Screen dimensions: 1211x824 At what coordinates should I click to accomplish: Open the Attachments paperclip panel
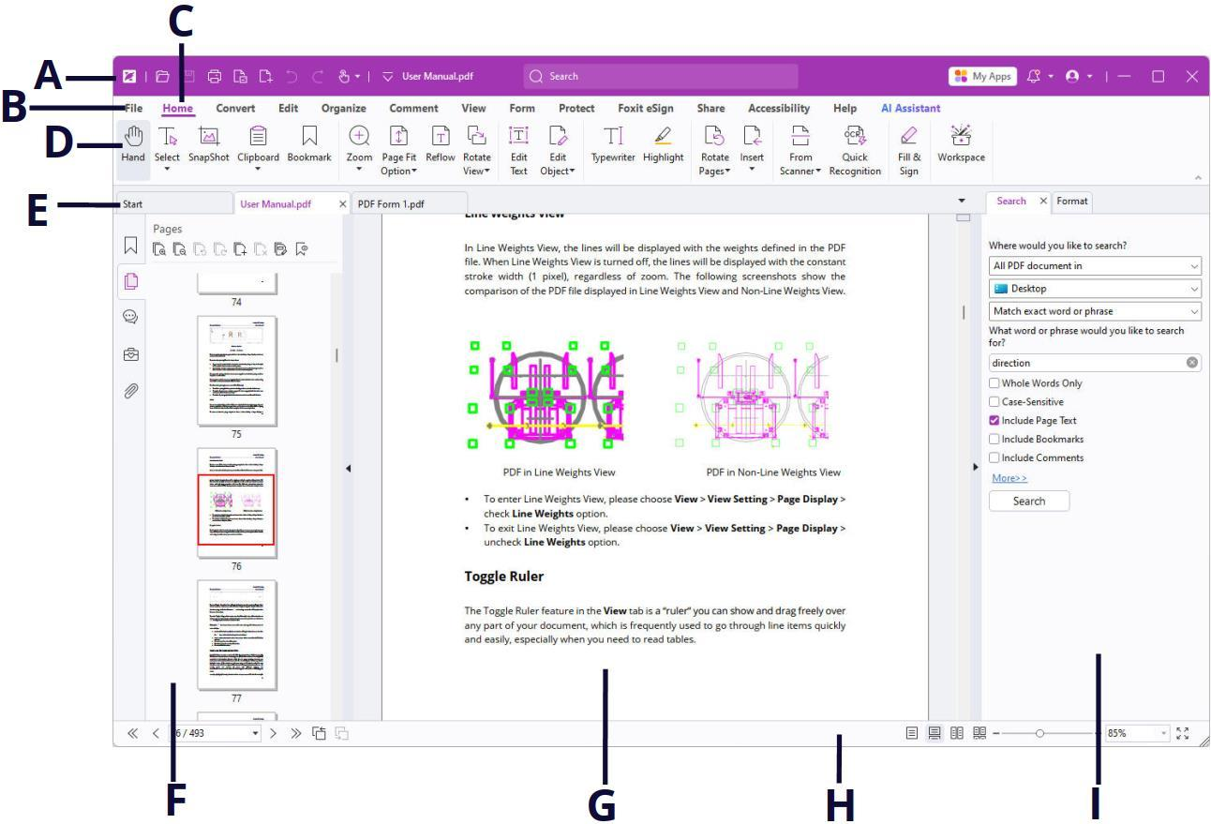pyautogui.click(x=131, y=391)
